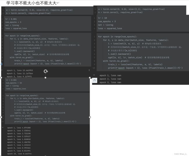Click the middle-left resize handle of the selected image
The width and height of the screenshot is (189, 156).
pyautogui.click(x=1, y=117)
